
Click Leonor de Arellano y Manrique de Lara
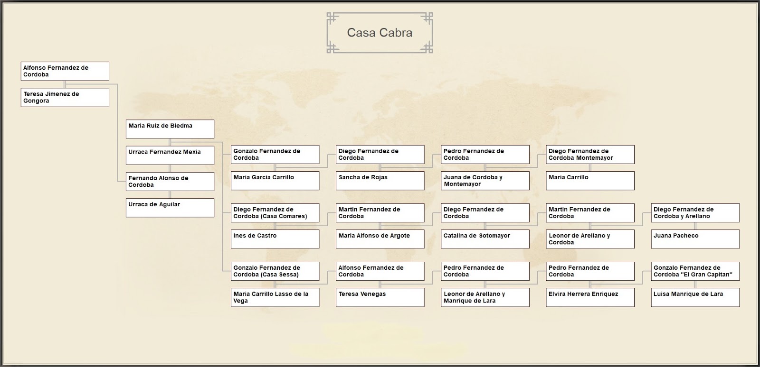click(x=485, y=297)
